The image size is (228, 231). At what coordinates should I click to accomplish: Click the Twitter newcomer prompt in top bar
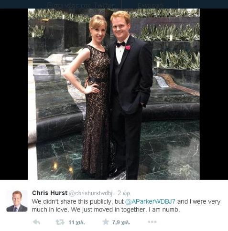[81, 5]
